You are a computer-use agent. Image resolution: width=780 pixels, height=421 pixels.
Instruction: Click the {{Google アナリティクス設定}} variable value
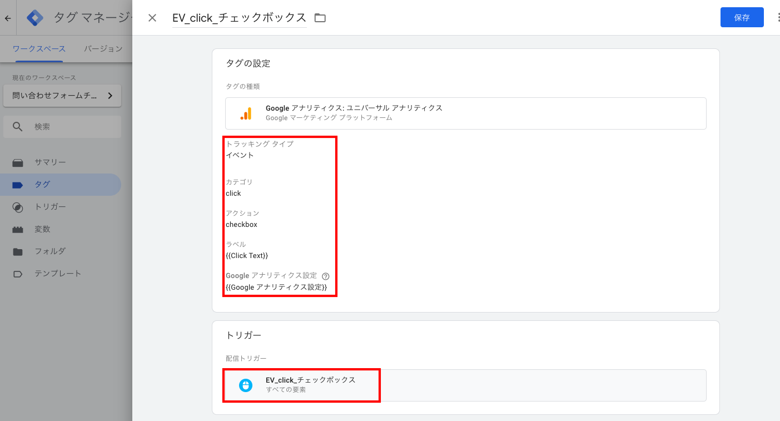tap(276, 288)
